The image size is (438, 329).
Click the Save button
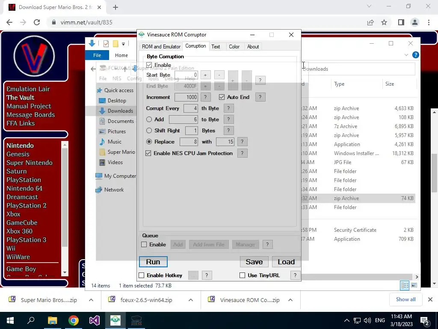(254, 262)
